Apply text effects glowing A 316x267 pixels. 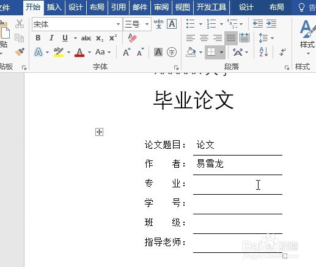click(x=39, y=52)
